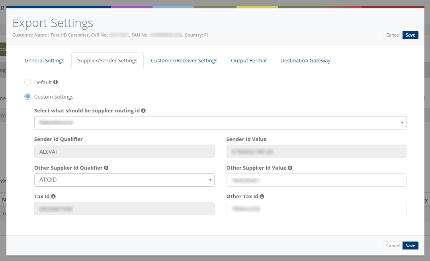
Task: Focus the Other Tax Id input field
Action: (316, 209)
